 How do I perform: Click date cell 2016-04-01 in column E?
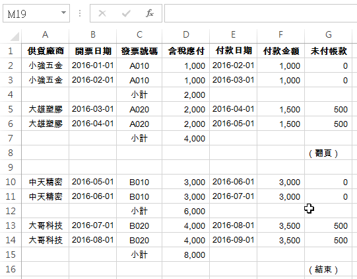233,109
